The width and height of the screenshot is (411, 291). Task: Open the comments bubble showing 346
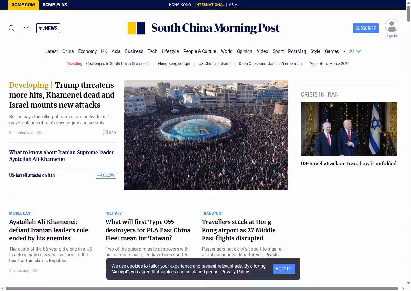pyautogui.click(x=109, y=133)
